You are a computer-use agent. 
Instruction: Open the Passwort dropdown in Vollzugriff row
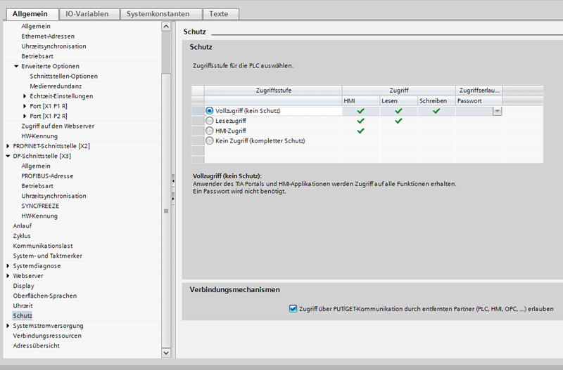[x=497, y=111]
